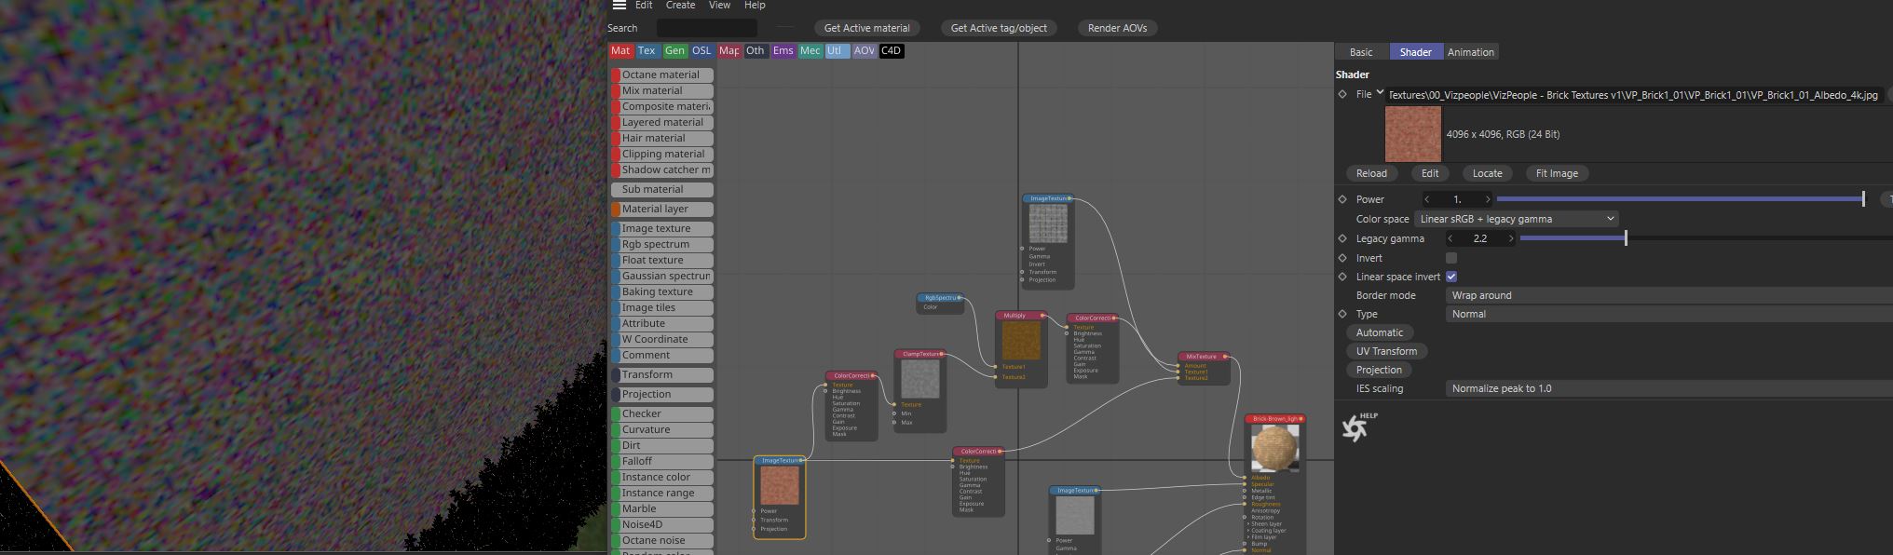This screenshot has height=555, width=1893.
Task: Open the View menu
Action: (720, 6)
